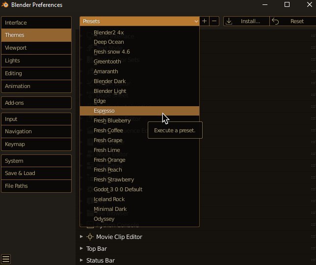Apply the Fresh snow 4.6 preset
The width and height of the screenshot is (316, 265).
[x=139, y=52]
